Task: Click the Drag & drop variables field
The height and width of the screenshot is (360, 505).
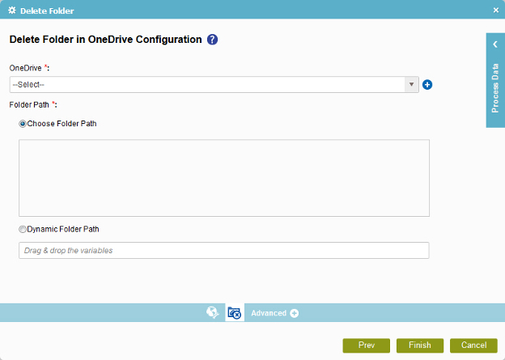Action: (x=223, y=251)
